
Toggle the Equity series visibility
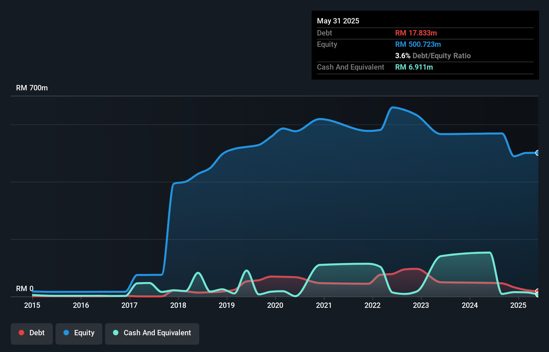click(x=79, y=334)
